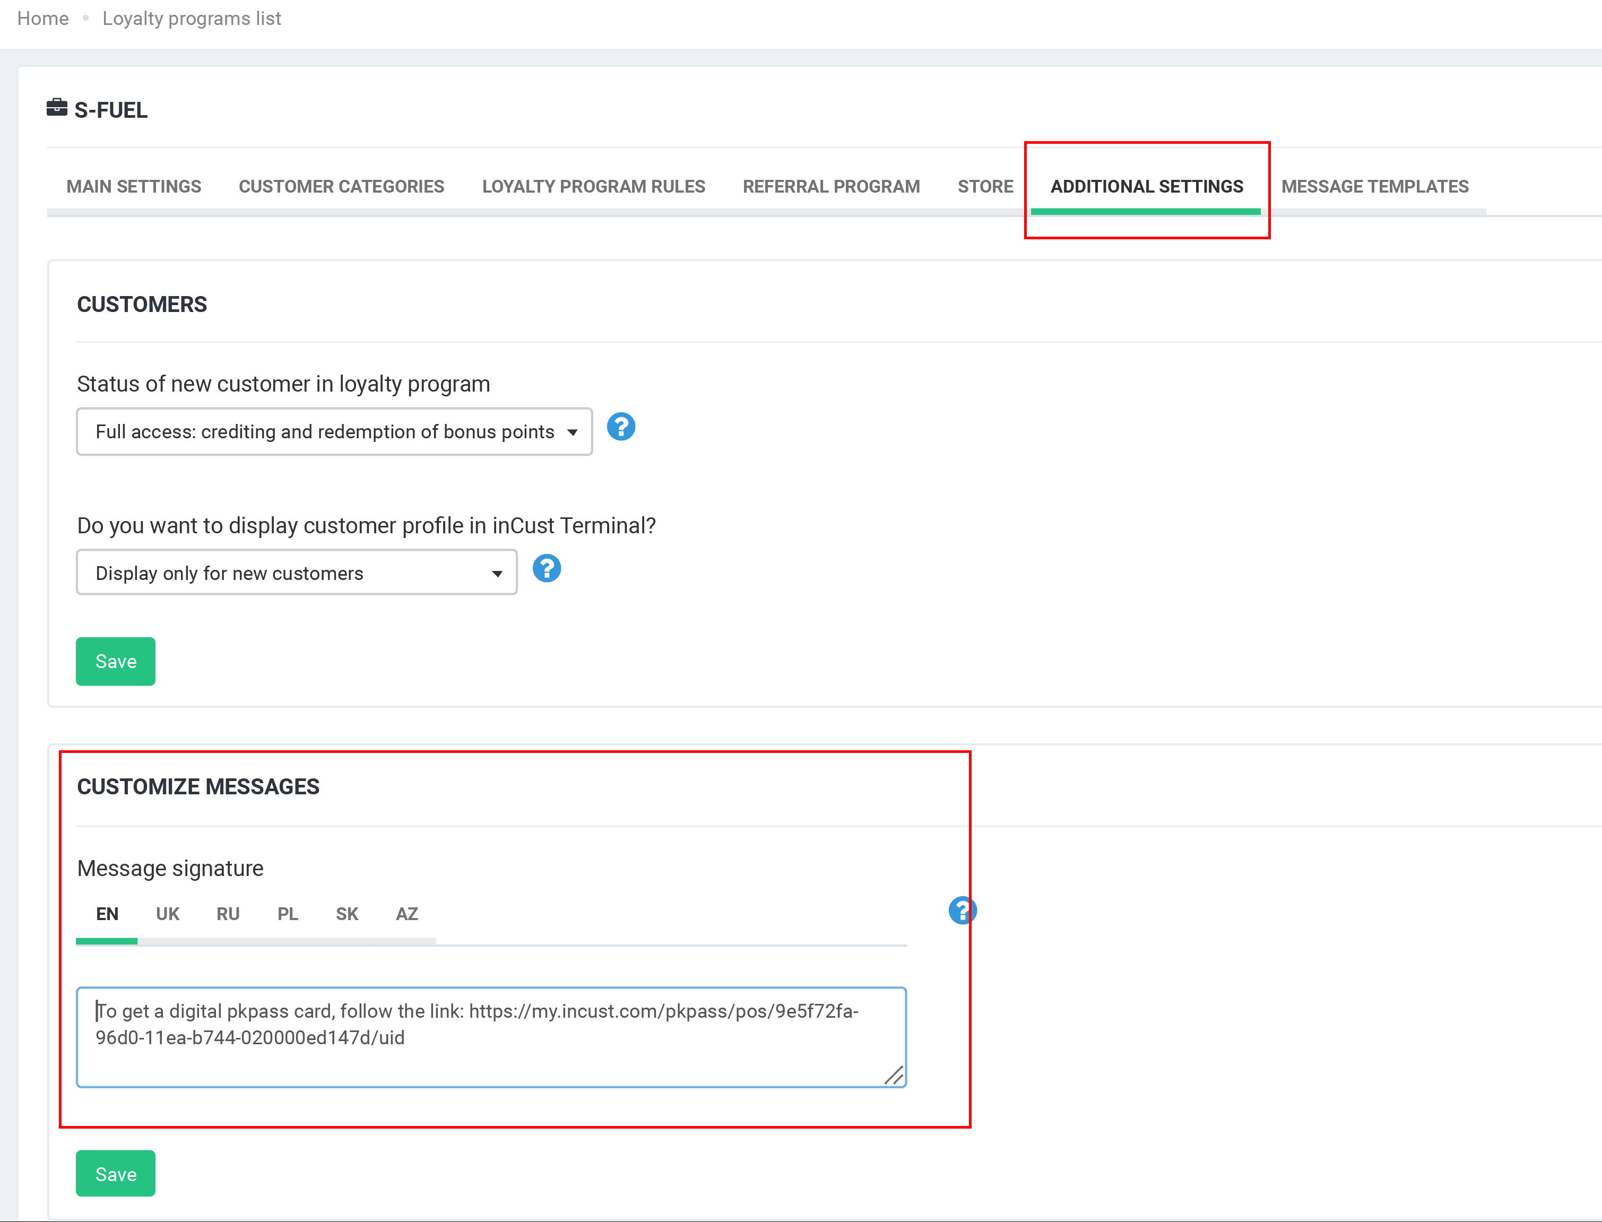
Task: Save the Customize Messages section
Action: click(x=116, y=1174)
